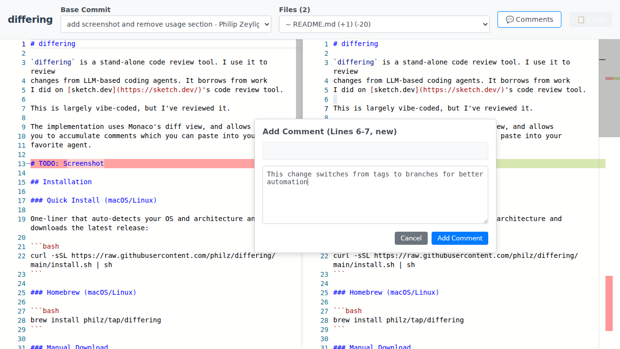Viewport: 620px width, 349px height.
Task: Click 'Files (2)' label
Action: coord(294,10)
